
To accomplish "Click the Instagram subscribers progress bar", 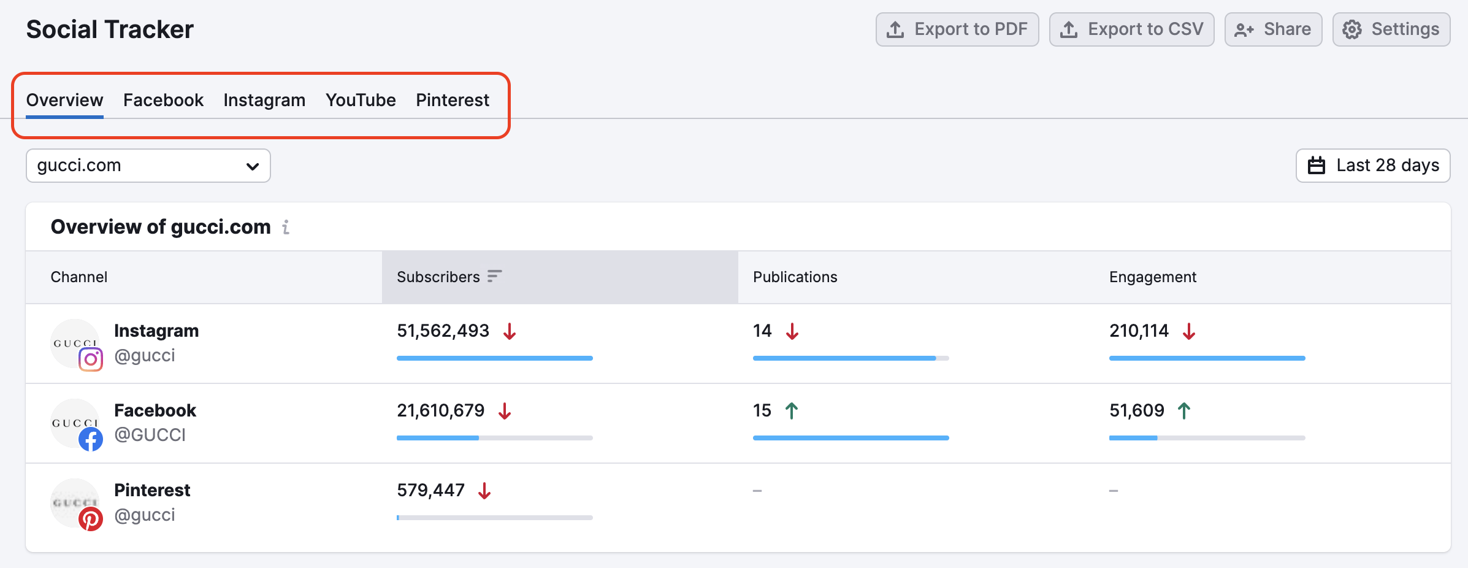I will coord(495,358).
